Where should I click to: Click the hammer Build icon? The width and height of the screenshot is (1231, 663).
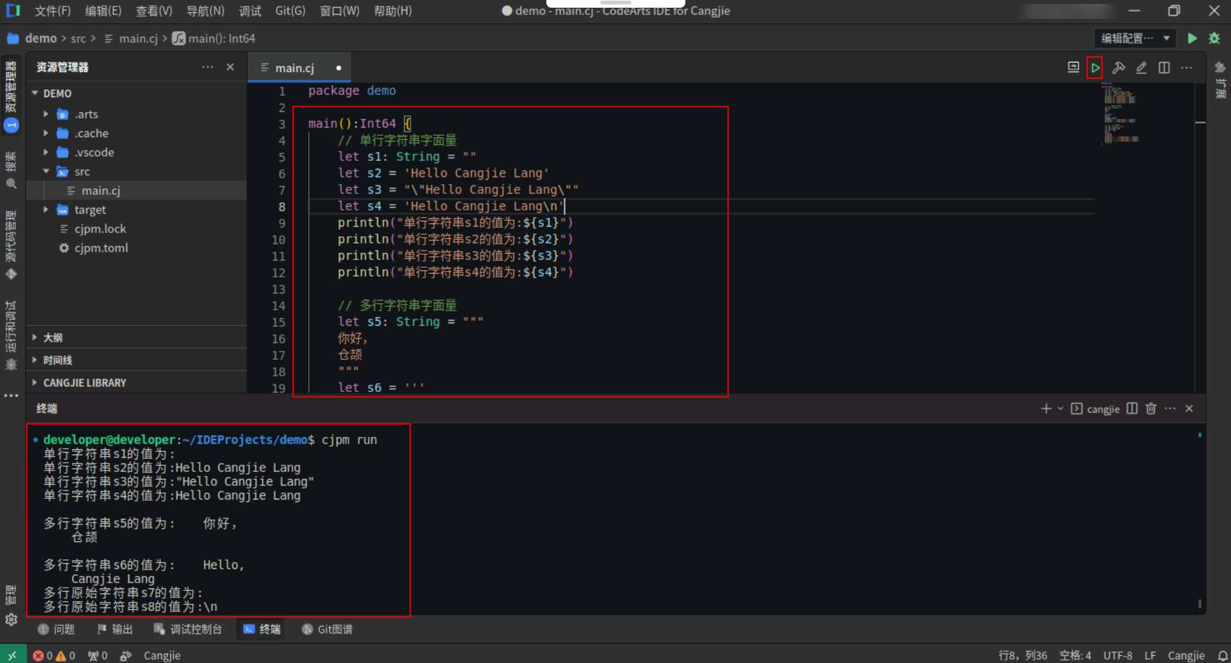[1118, 68]
